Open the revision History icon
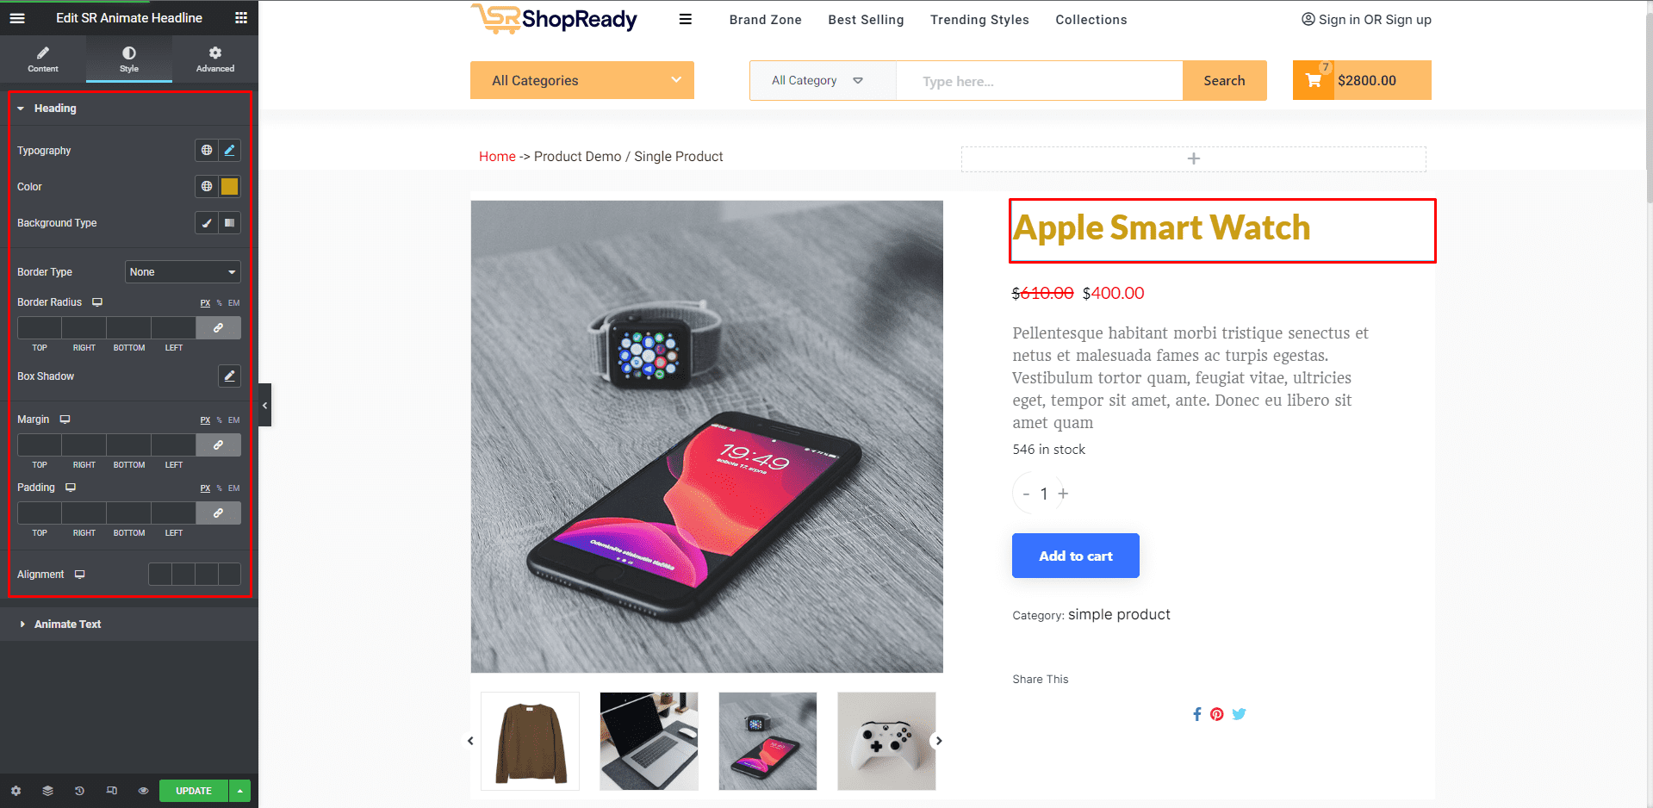 coord(79,791)
